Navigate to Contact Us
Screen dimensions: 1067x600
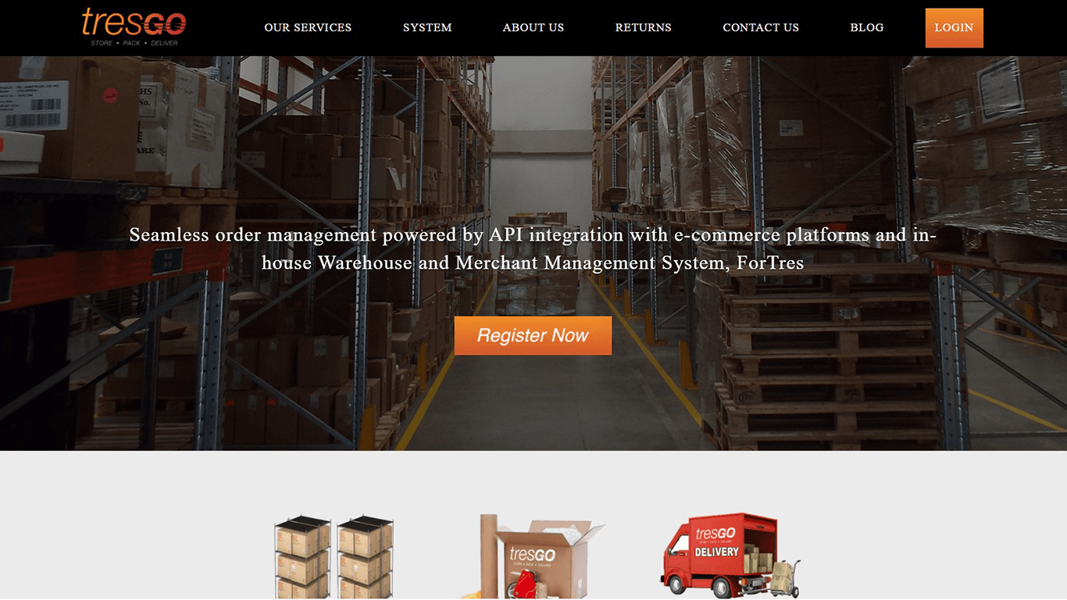click(x=761, y=27)
